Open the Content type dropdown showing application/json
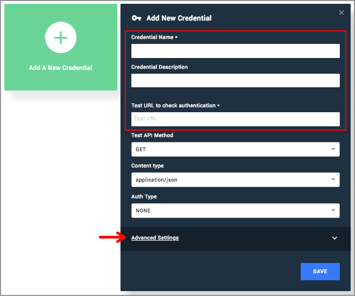 [x=236, y=180]
